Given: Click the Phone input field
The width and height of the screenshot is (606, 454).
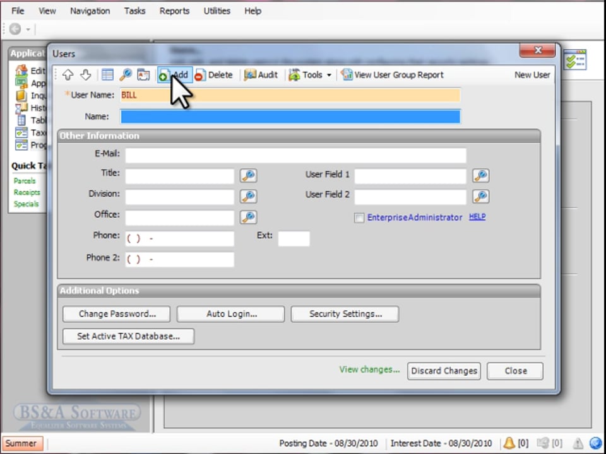Looking at the screenshot, I should (180, 238).
